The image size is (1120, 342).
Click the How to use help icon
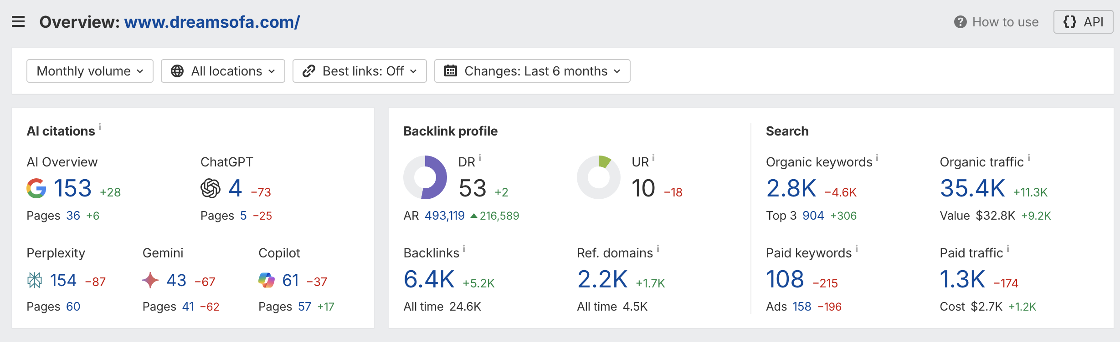coord(960,22)
